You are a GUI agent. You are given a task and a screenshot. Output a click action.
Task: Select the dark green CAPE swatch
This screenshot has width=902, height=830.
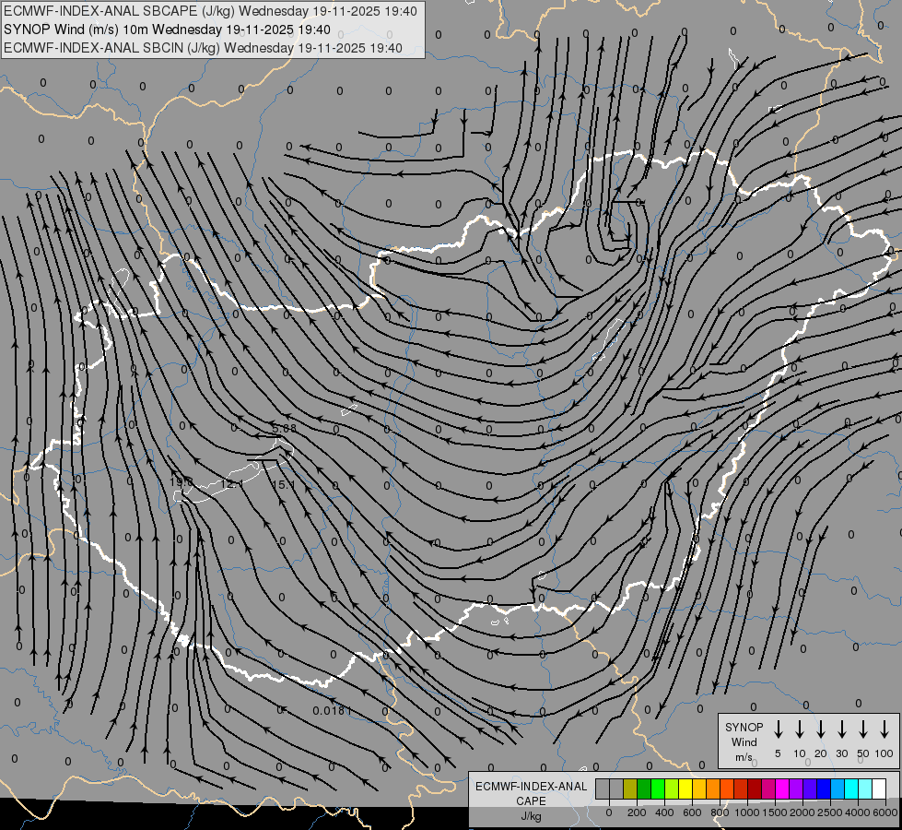(x=644, y=788)
